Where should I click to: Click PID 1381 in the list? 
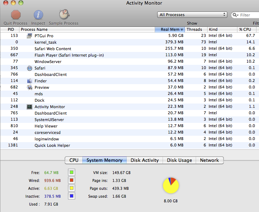[13, 145]
